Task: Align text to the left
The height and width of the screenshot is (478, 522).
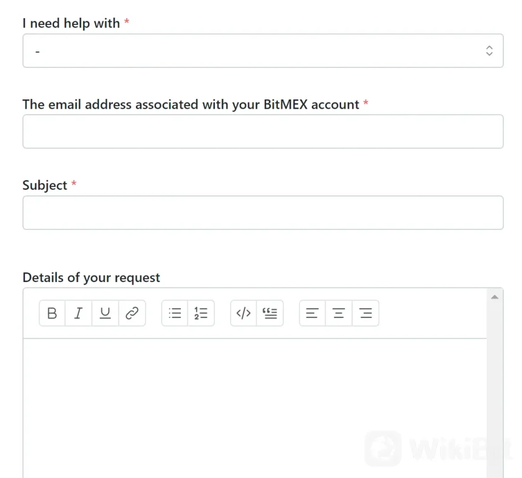Action: click(313, 313)
